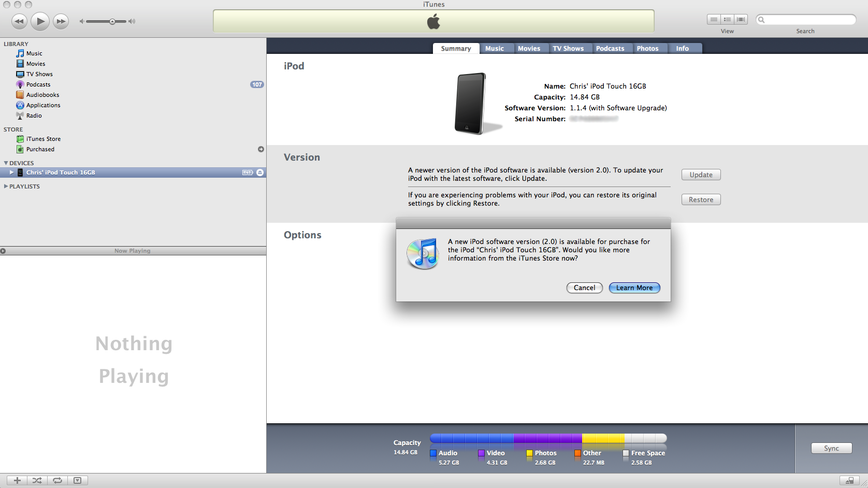The image size is (868, 488).
Task: Click the orange Other legend swatch
Action: [x=577, y=453]
